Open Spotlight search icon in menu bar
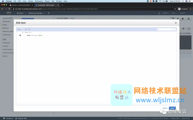This screenshot has width=193, height=120. [183, 1]
